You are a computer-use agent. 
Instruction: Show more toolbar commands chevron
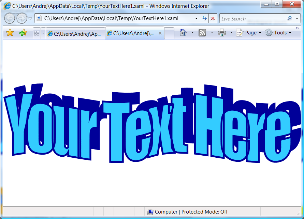click(298, 28)
